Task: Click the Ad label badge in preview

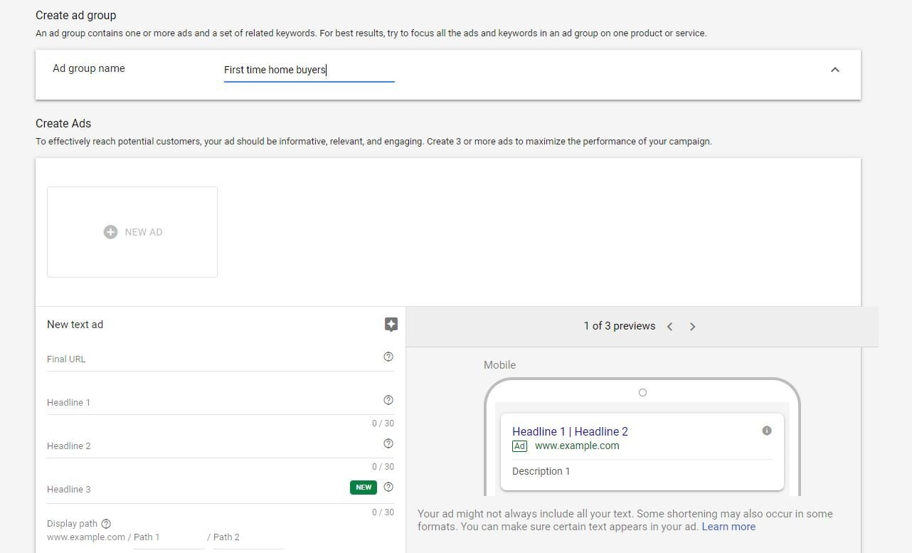Action: 519,446
